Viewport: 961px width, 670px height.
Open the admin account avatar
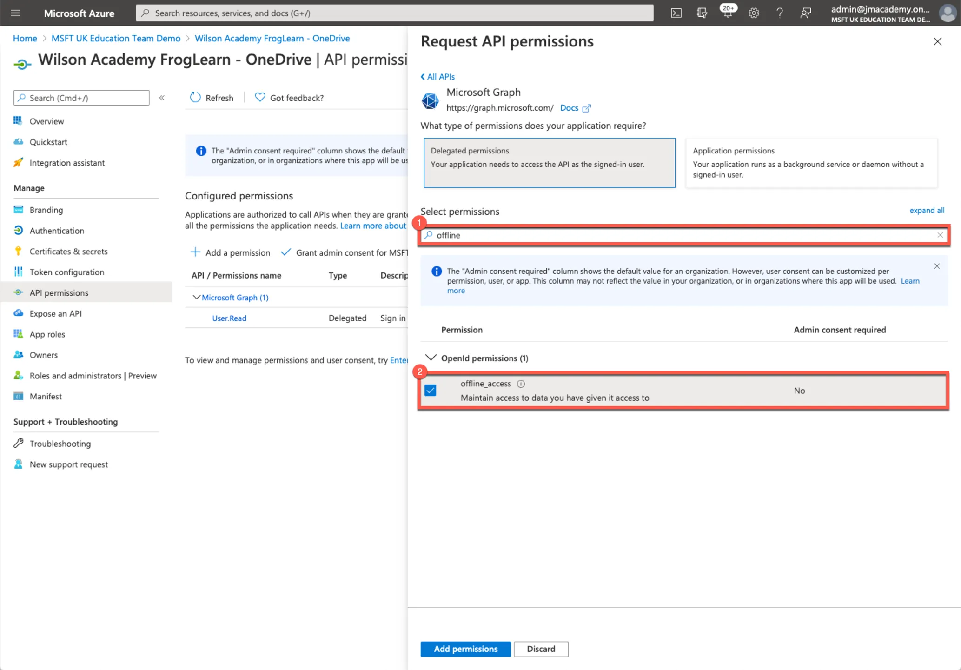pyautogui.click(x=948, y=13)
